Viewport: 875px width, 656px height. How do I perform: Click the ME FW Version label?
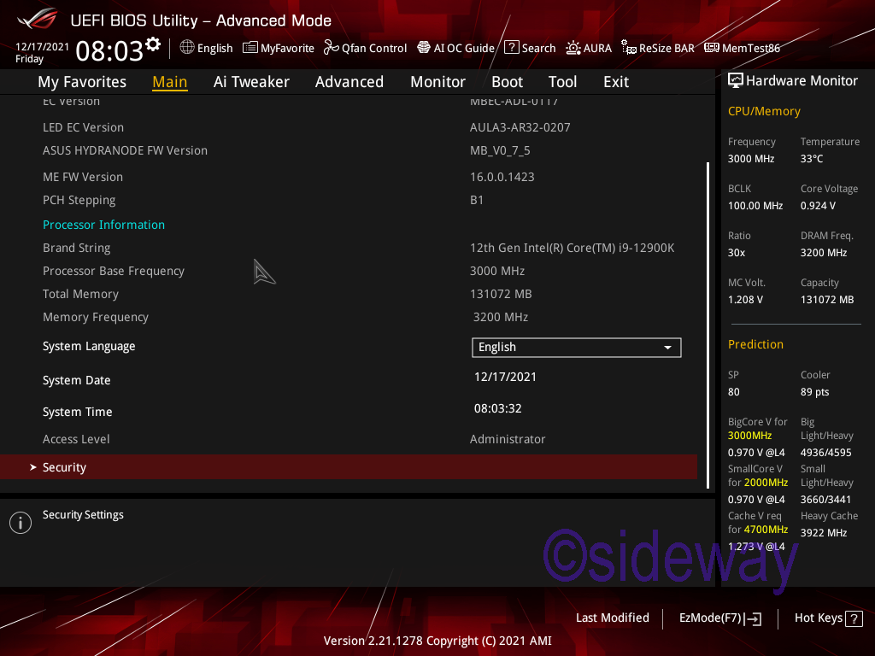pos(83,177)
